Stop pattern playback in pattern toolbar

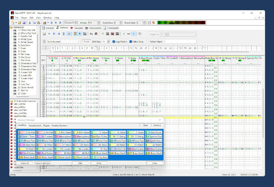59,34
